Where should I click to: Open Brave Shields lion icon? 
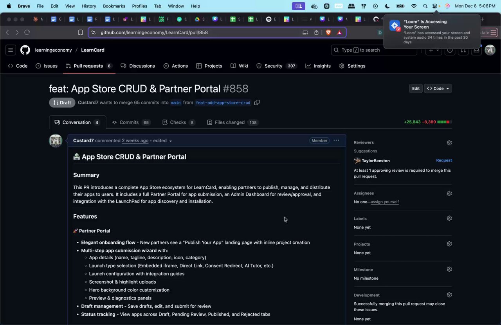[328, 32]
